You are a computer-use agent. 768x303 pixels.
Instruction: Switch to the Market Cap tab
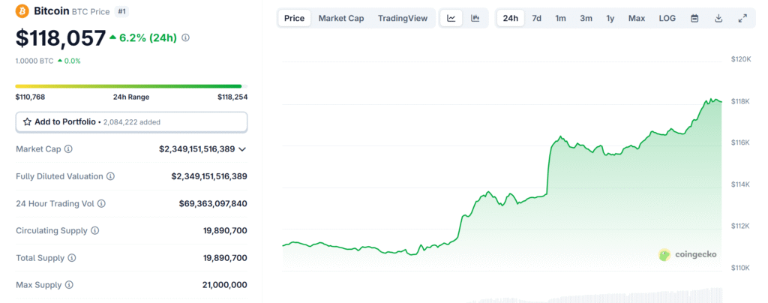[x=340, y=18]
